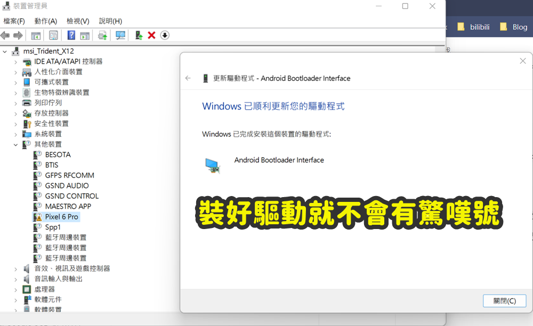
Task: Click the circled down-arrow toolbar icon
Action: pyautogui.click(x=165, y=35)
